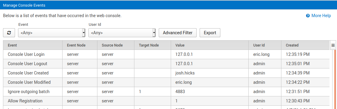
Task: Sort by the Event Node column header
Action: point(80,45)
